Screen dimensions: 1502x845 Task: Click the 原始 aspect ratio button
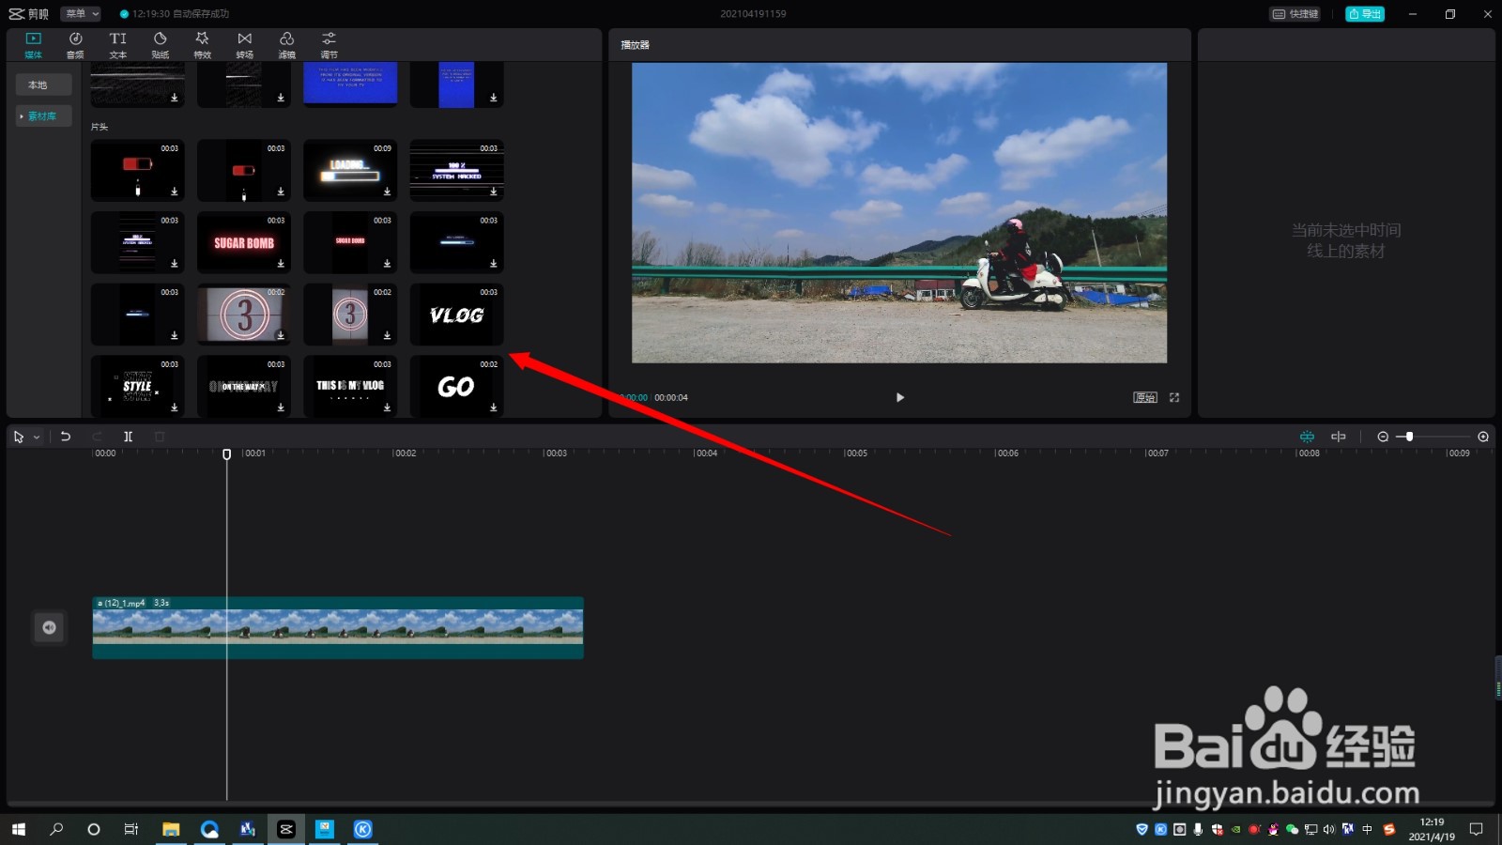click(1145, 397)
